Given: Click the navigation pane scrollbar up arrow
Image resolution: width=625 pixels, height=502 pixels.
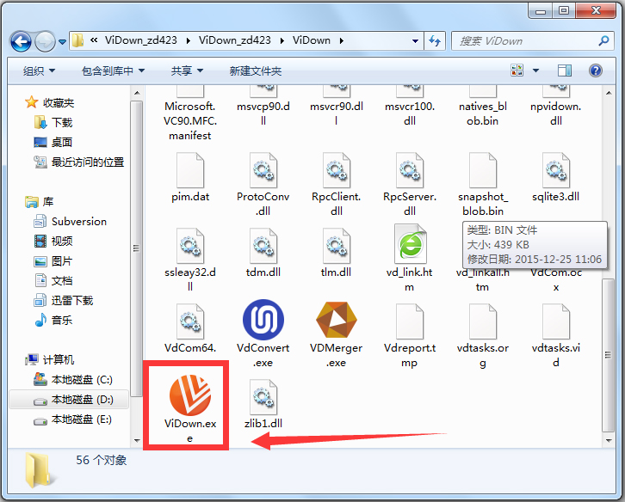Looking at the screenshot, I should point(137,93).
